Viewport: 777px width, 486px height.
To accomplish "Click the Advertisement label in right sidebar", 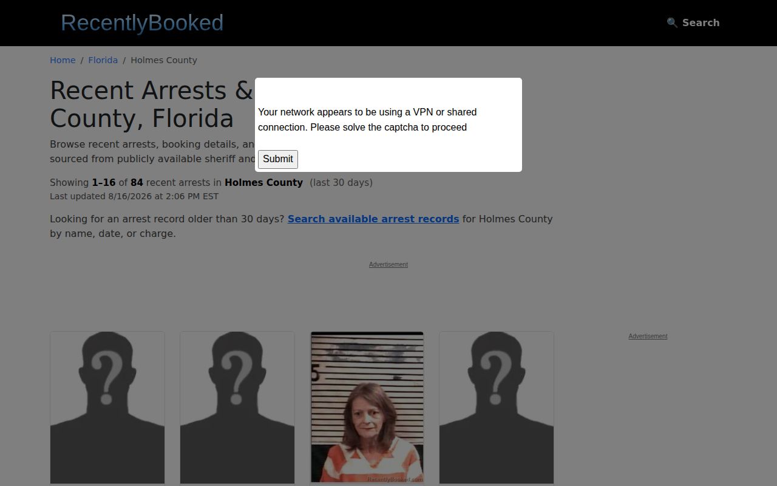I will pyautogui.click(x=648, y=336).
